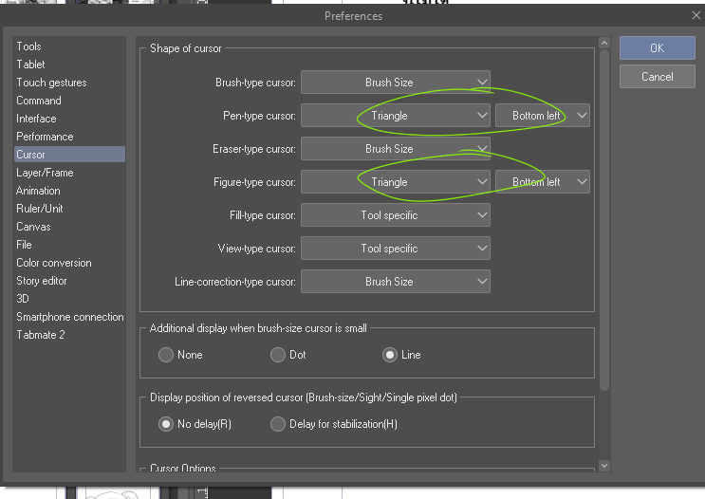The height and width of the screenshot is (499, 705).
Task: Open the Tablet preferences category
Action: point(30,65)
